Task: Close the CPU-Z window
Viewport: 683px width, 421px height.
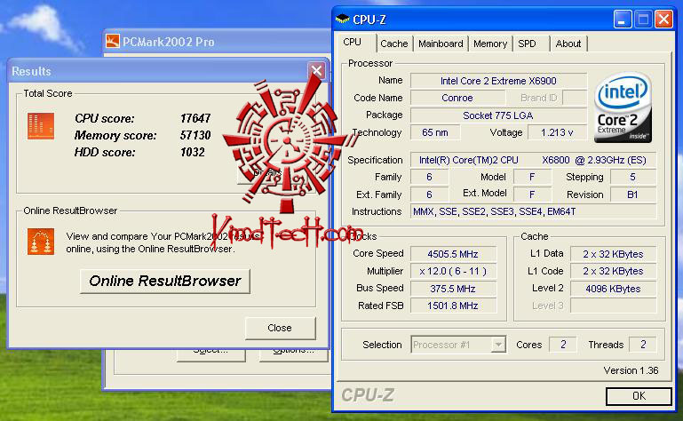Action: tap(663, 20)
